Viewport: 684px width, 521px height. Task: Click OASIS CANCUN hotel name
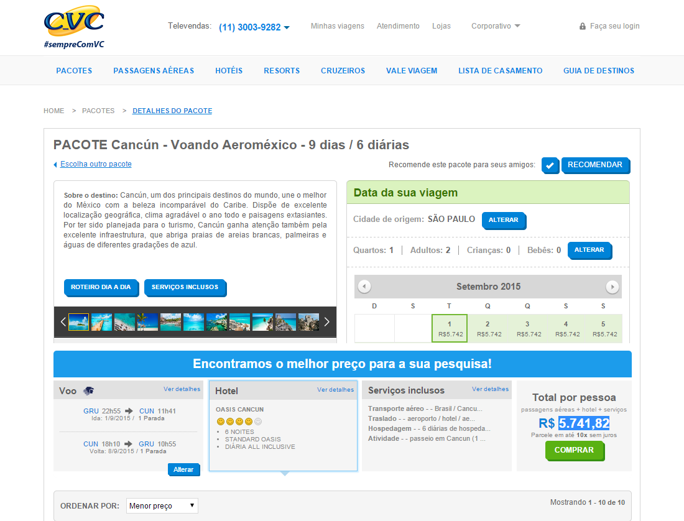pyautogui.click(x=239, y=409)
